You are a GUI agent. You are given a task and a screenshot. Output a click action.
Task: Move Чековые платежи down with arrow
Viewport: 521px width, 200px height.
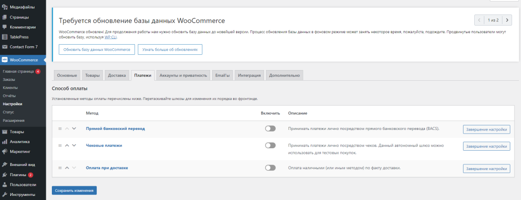(74, 145)
